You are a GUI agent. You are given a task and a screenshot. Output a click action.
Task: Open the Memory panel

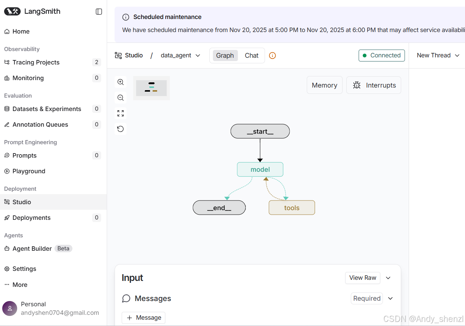(325, 85)
